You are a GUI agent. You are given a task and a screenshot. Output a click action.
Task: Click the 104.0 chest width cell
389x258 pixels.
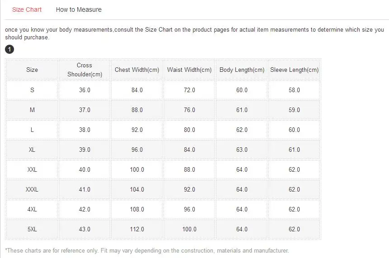pos(137,189)
